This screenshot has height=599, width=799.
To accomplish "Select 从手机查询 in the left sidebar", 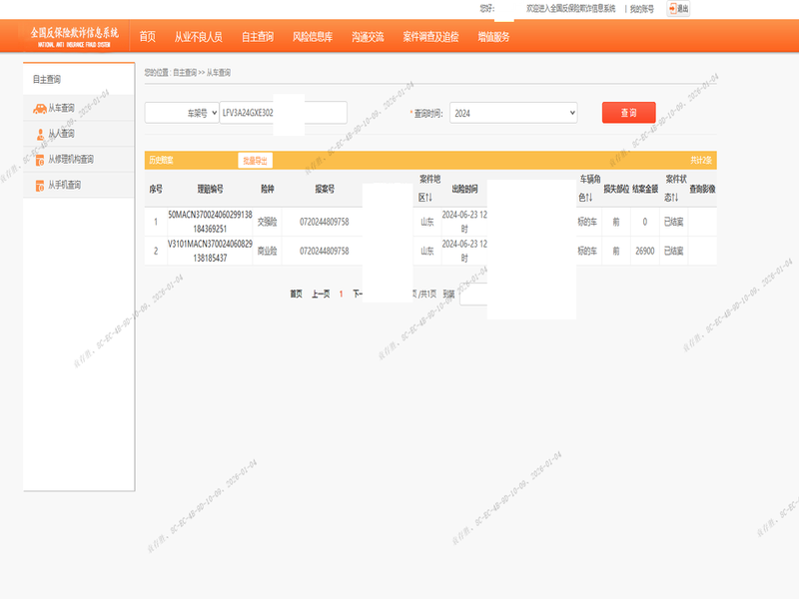I will click(x=64, y=185).
